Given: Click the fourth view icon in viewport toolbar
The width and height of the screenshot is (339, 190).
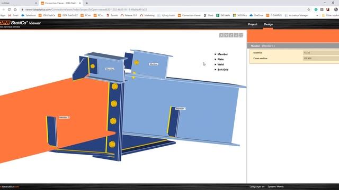Looking at the screenshot, I should tap(236, 35).
